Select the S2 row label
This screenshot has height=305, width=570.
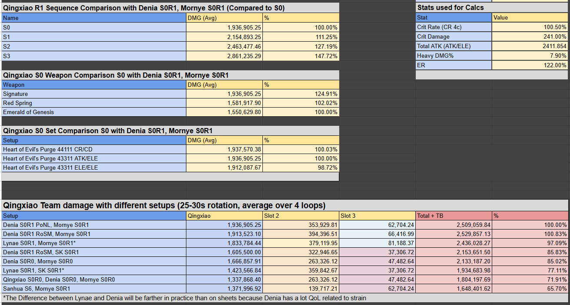pyautogui.click(x=94, y=46)
